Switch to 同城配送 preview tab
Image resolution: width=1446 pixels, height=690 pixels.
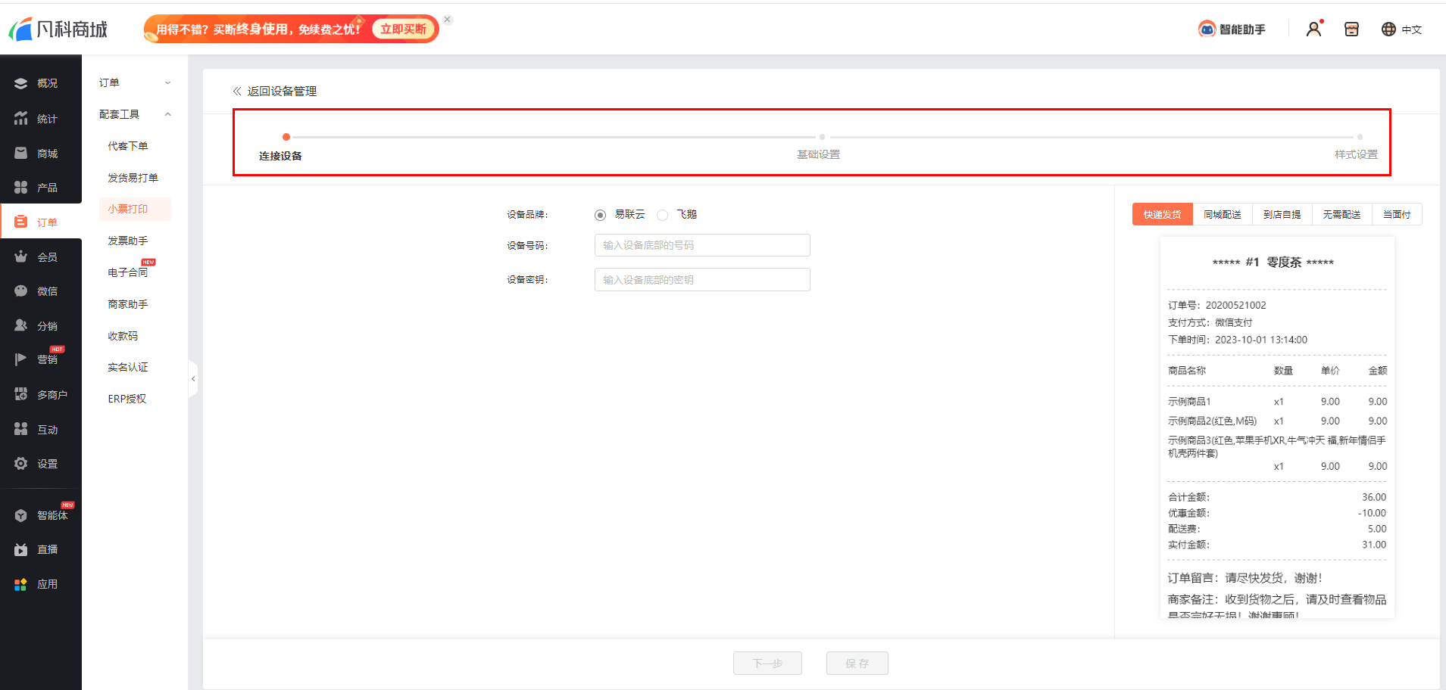pyautogui.click(x=1223, y=214)
